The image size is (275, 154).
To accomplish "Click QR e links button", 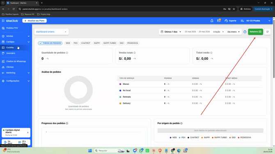I will pos(23,142).
